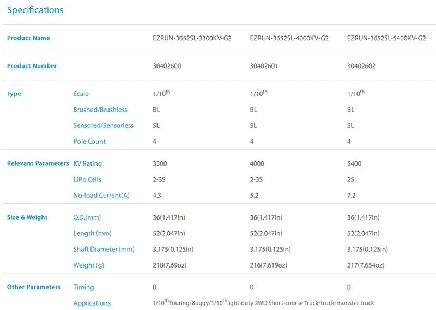The height and width of the screenshot is (310, 436).
Task: Click weight value 216(7.619oz)
Action: click(268, 265)
